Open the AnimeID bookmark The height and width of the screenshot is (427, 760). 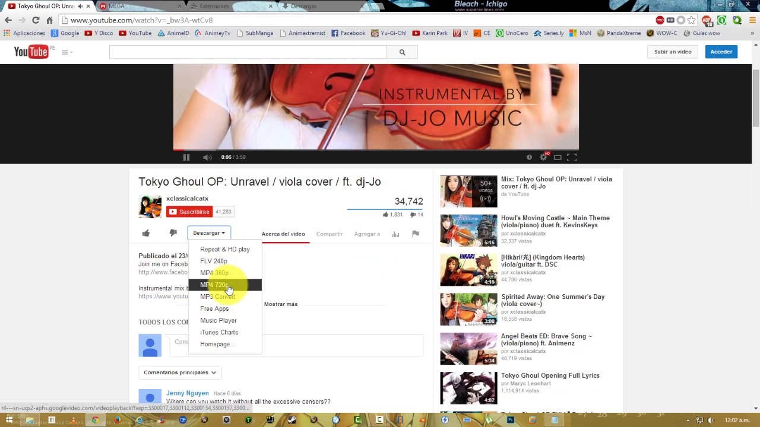tap(173, 33)
